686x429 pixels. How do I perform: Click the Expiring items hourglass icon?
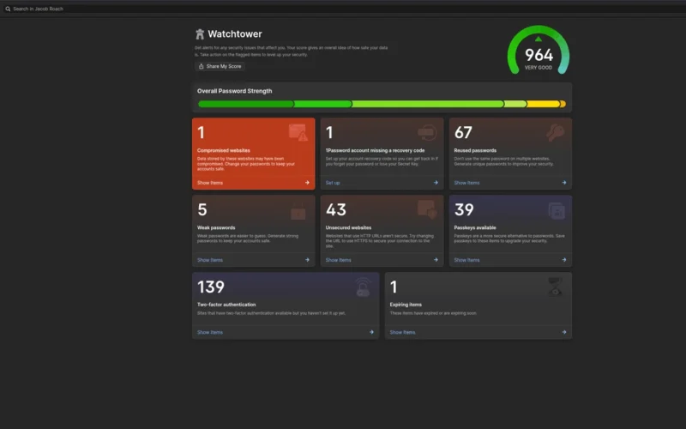(555, 287)
